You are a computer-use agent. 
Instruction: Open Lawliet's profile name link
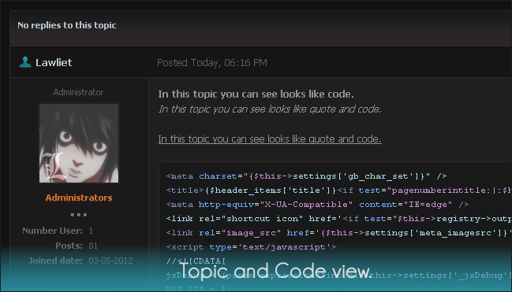point(54,63)
